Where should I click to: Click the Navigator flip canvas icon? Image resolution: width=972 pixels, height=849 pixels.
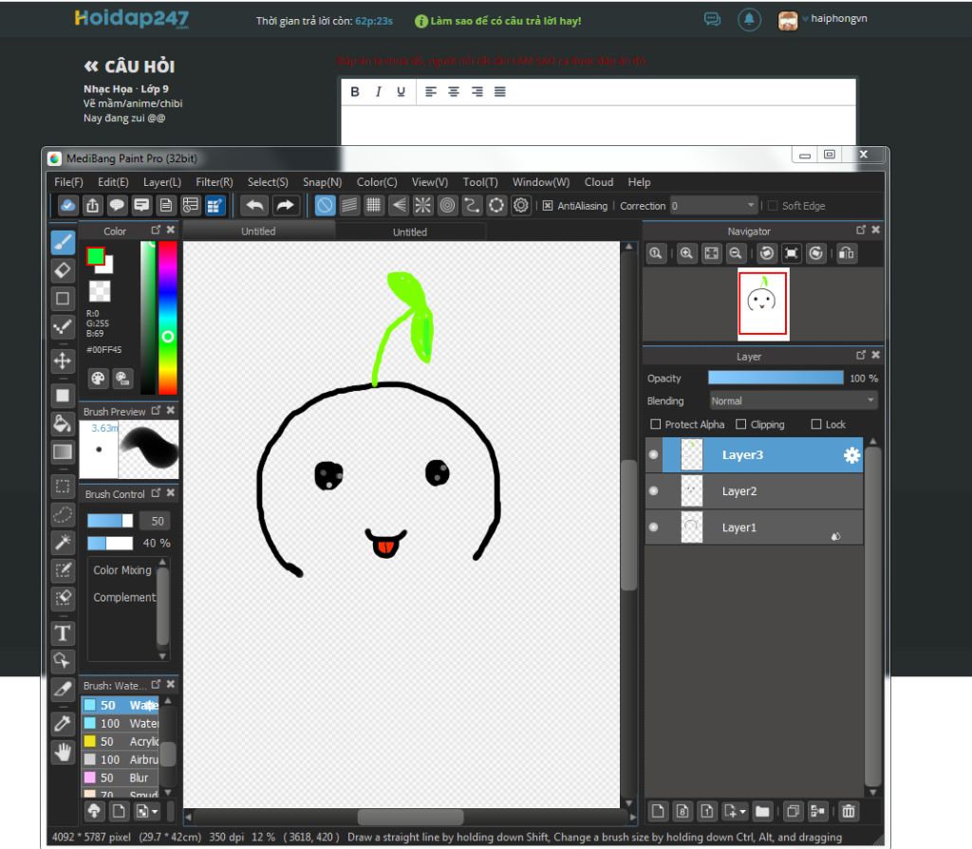tap(846, 253)
